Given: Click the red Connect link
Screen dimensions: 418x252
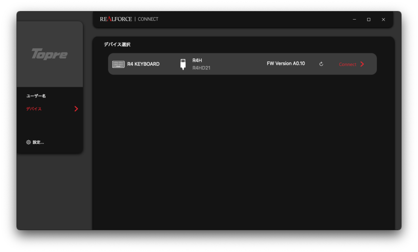Looking at the screenshot, I should click(x=347, y=64).
